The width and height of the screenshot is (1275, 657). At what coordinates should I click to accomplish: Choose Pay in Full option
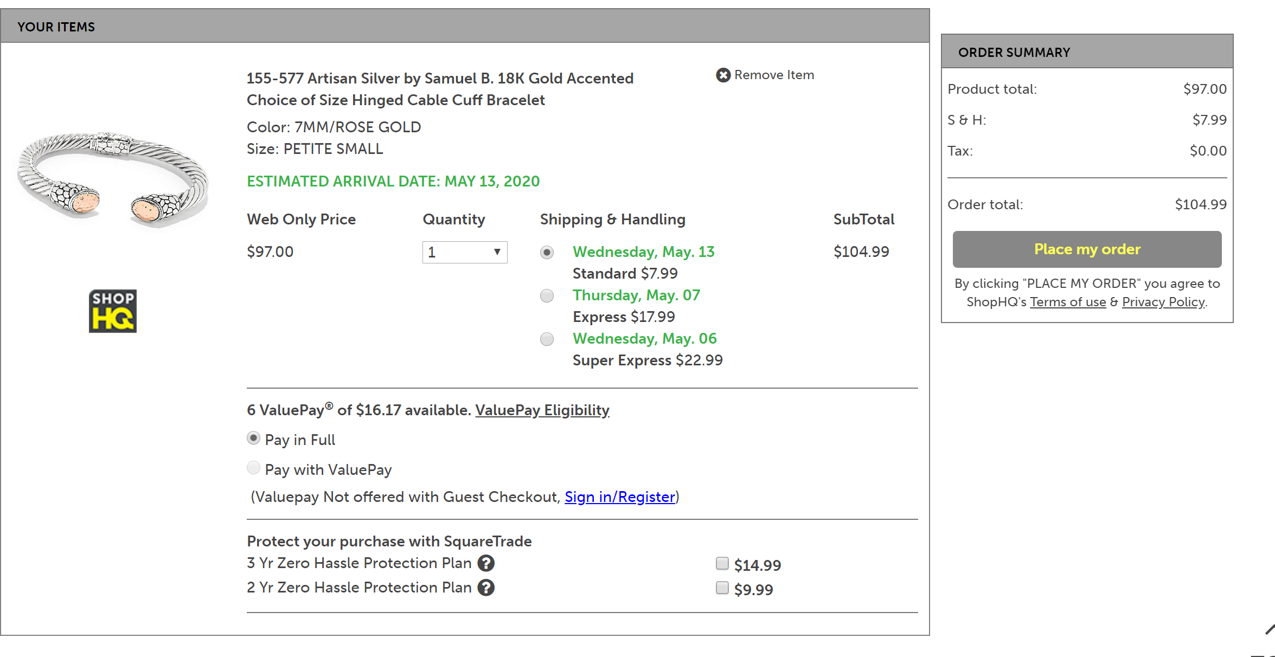point(253,438)
